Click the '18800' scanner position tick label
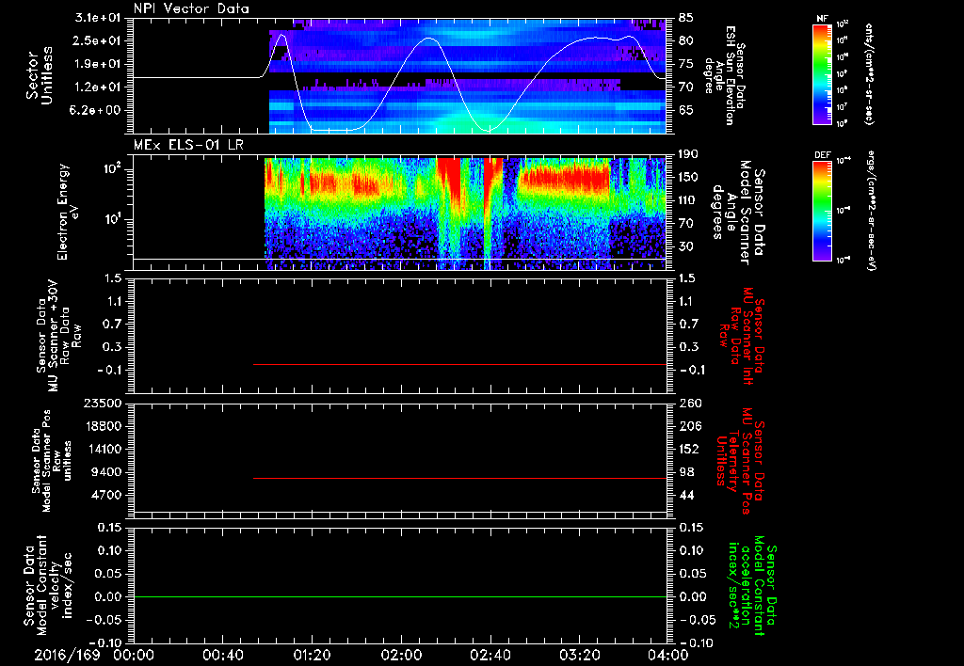This screenshot has height=666, width=964. pos(103,426)
